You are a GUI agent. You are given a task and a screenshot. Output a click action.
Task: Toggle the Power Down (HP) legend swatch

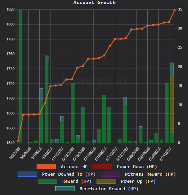102,167
